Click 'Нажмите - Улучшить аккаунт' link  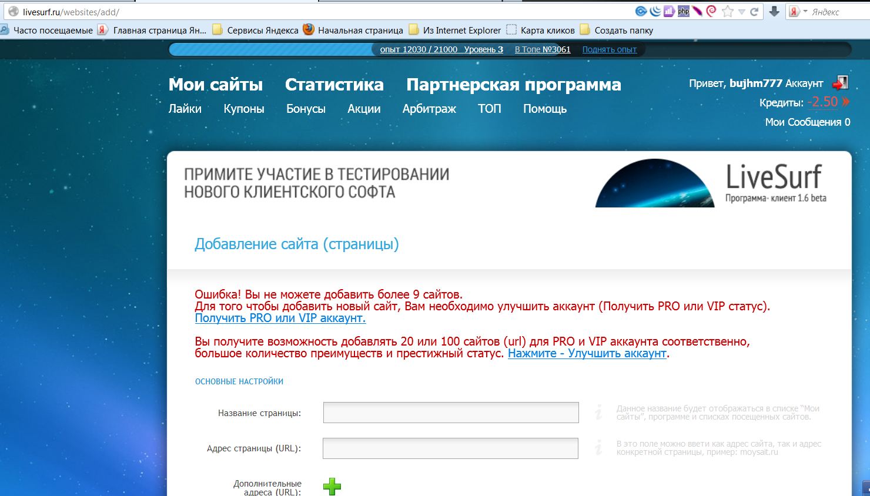(587, 353)
